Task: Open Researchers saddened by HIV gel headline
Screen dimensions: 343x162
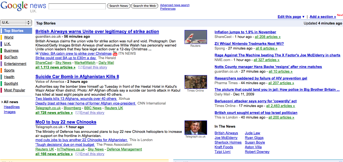Action: click(x=261, y=78)
